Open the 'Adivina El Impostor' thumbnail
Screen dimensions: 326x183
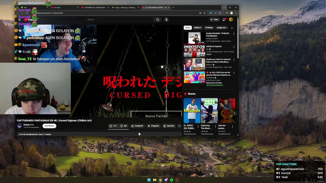(194, 51)
